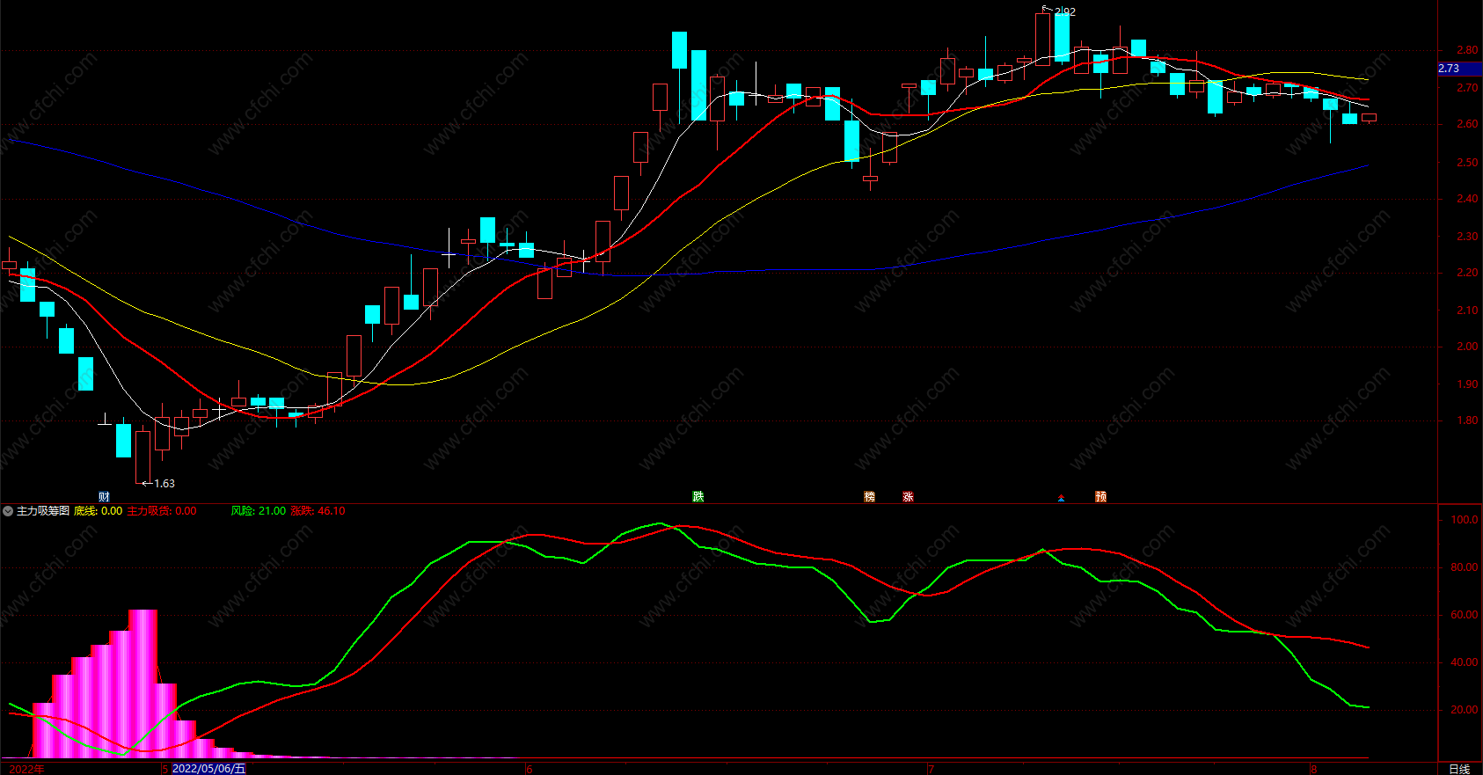1483x775 pixels.
Task: Click the 主力吸货: 0.00 indicator value
Action: point(163,511)
